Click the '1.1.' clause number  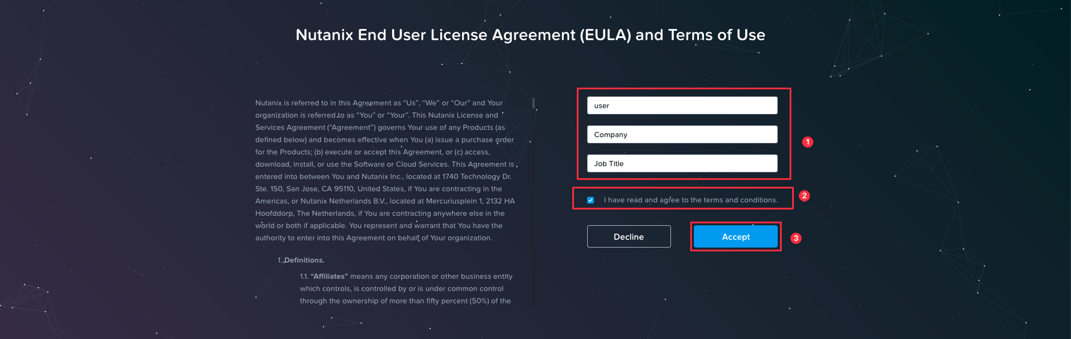304,277
